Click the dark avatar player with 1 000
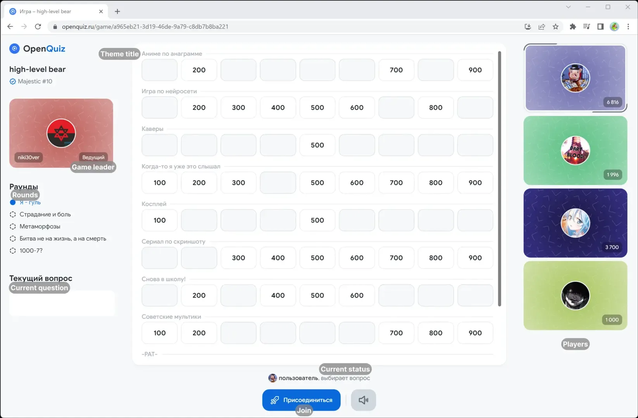The width and height of the screenshot is (638, 418). [575, 295]
